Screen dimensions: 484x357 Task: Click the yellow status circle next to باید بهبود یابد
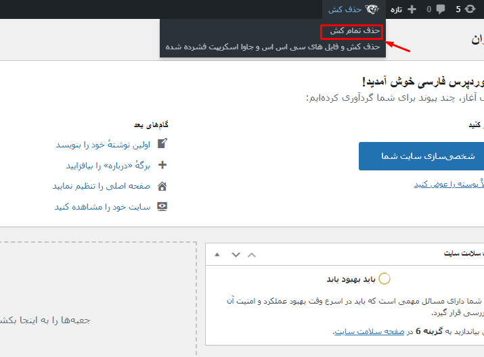[384, 279]
